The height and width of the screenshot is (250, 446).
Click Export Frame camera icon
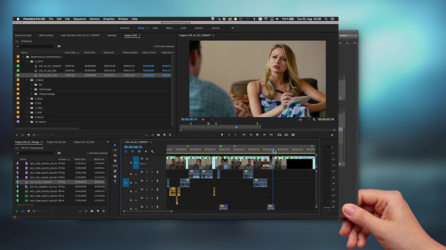[x=293, y=135]
